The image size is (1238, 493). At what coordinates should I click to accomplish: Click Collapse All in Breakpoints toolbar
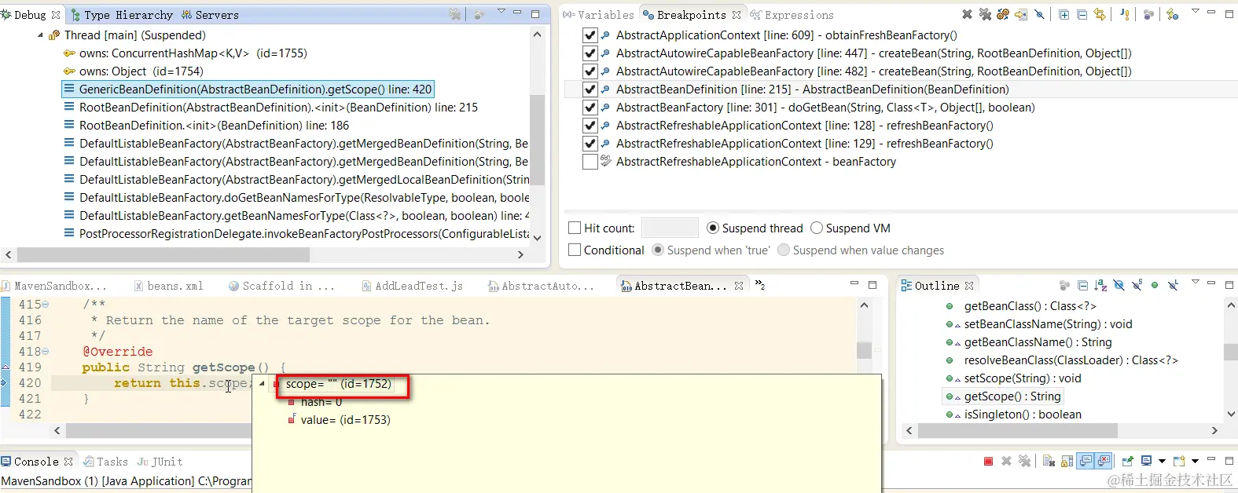1082,14
